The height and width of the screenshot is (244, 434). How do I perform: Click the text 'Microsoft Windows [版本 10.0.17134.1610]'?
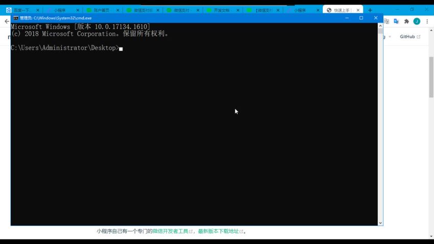point(81,27)
